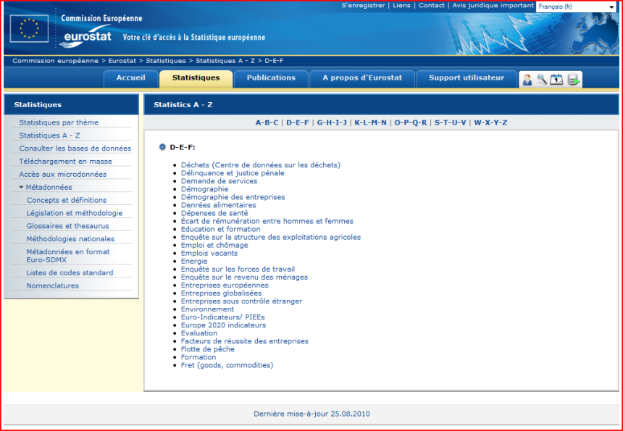Click Méthodologies nationales
623x431 pixels.
point(70,239)
